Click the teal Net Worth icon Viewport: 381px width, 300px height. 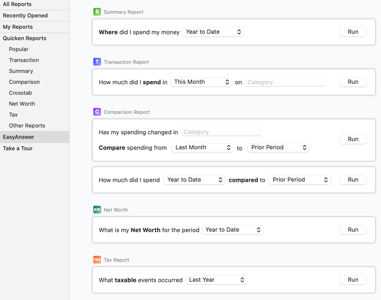[97, 209]
